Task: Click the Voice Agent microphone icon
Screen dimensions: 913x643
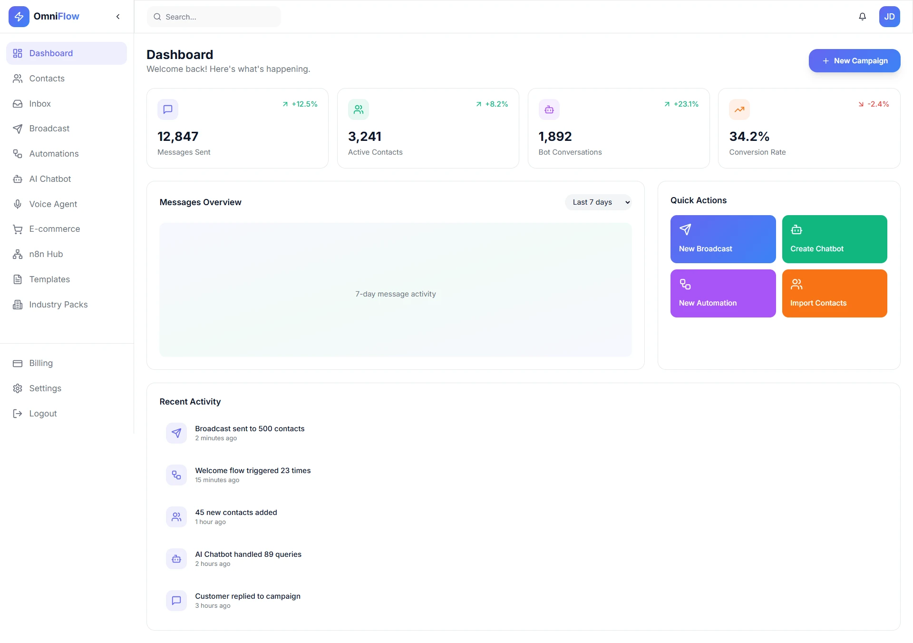Action: (18, 204)
